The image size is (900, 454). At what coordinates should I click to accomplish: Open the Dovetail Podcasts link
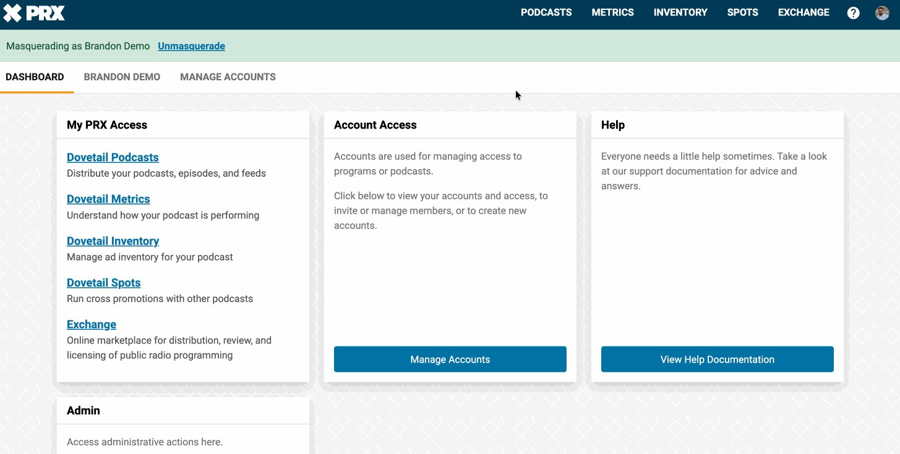click(x=113, y=158)
